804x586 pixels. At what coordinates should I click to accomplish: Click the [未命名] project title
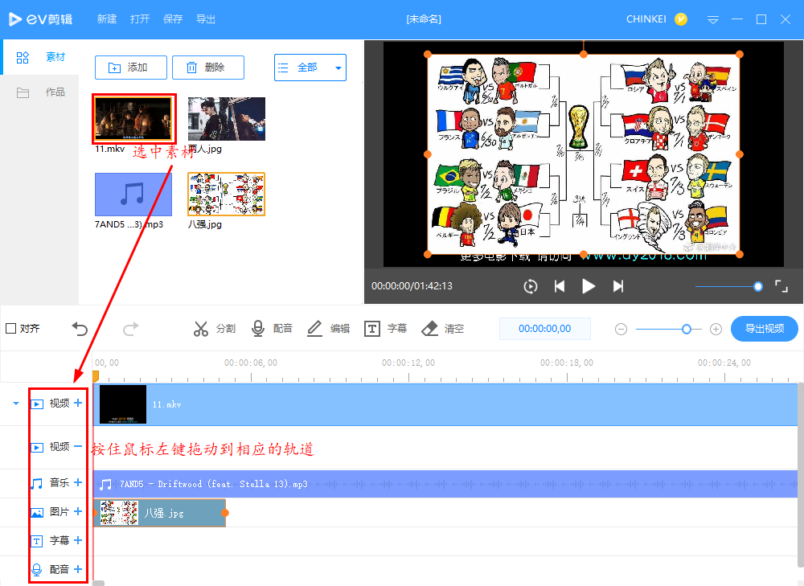pos(424,19)
